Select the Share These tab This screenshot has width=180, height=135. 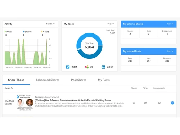16,80
